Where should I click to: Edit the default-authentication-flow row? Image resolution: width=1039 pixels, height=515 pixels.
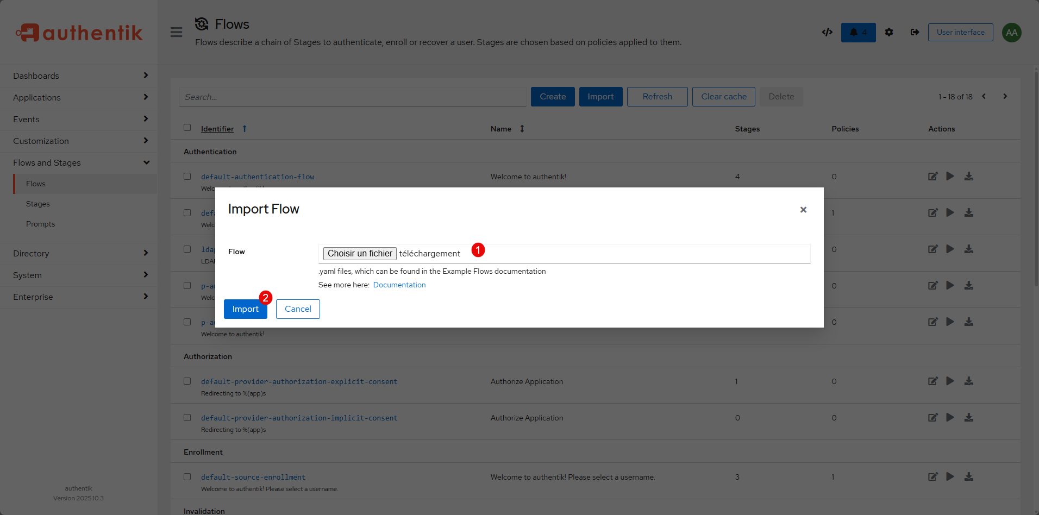point(932,177)
